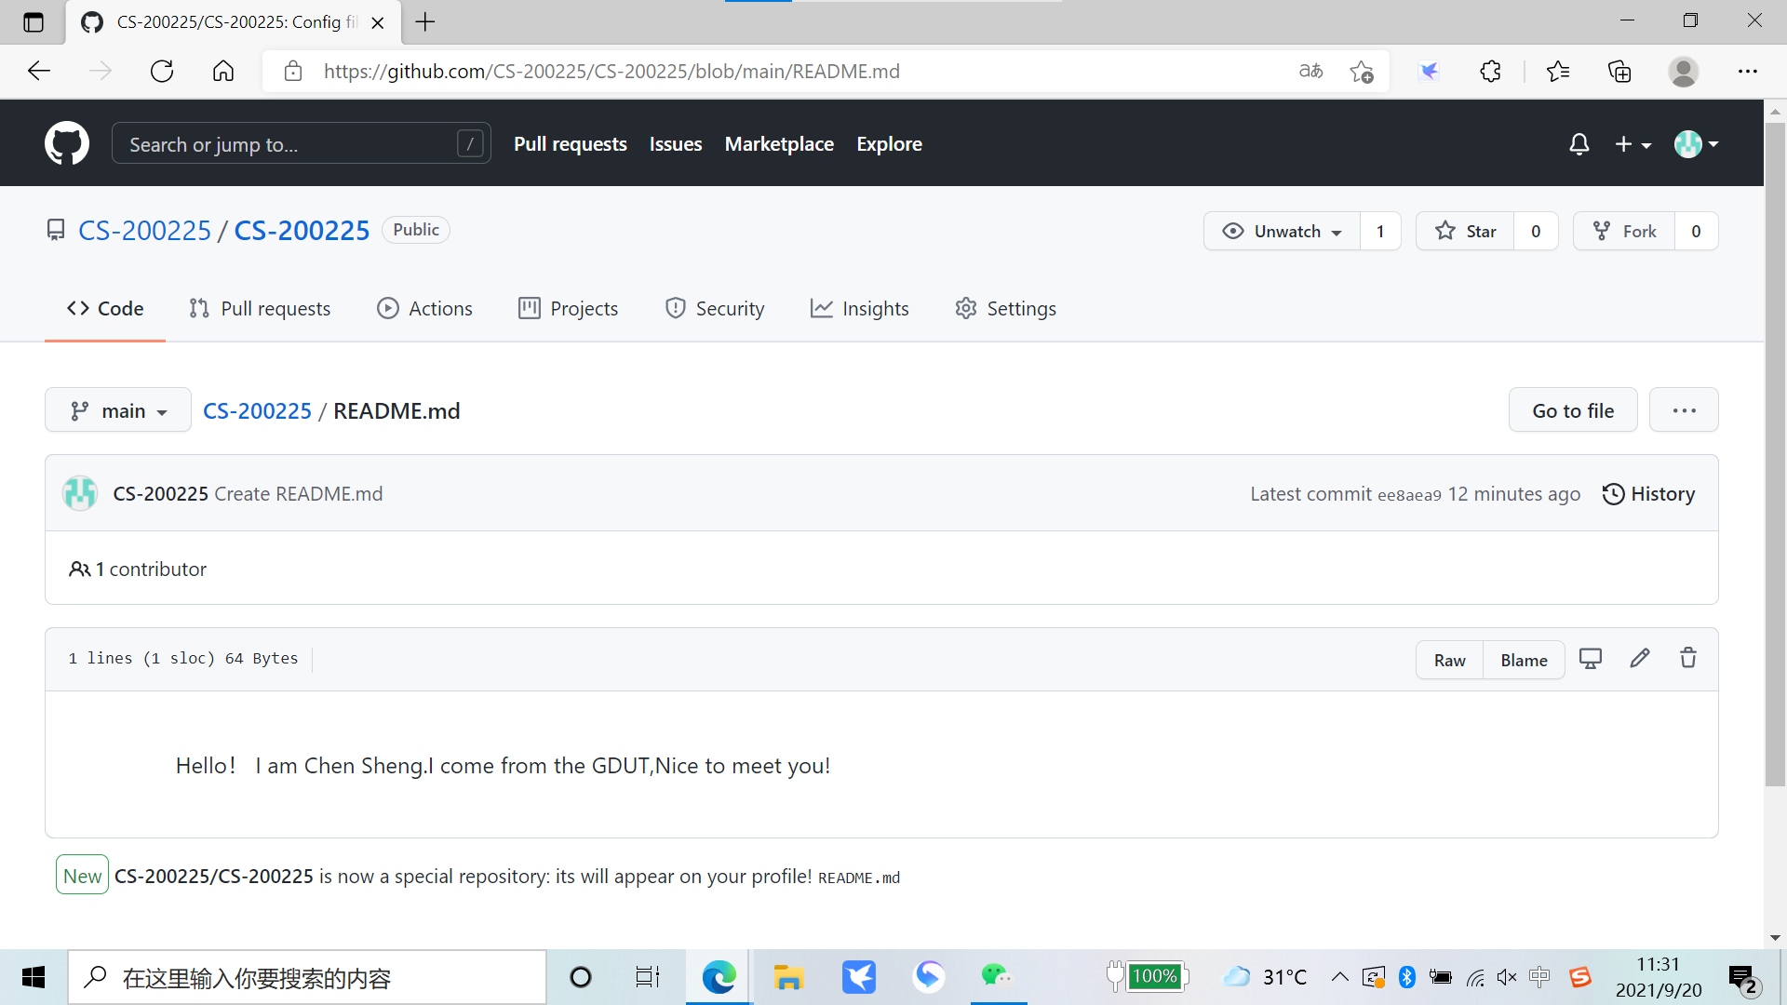
Task: Switch to the Insights tab
Action: (x=859, y=308)
